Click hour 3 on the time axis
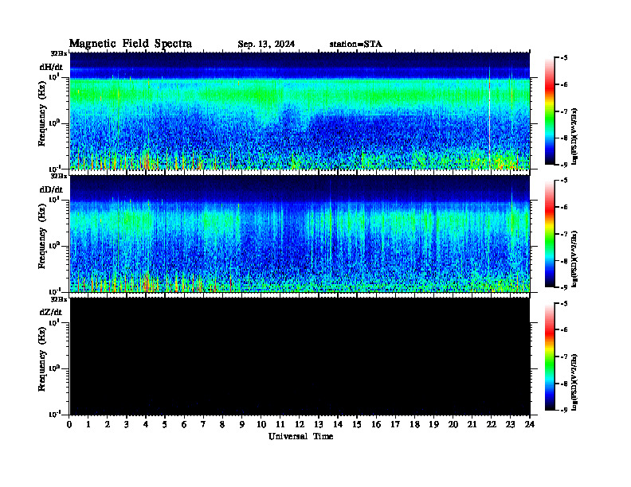This screenshot has height=487, width=631. 127,424
